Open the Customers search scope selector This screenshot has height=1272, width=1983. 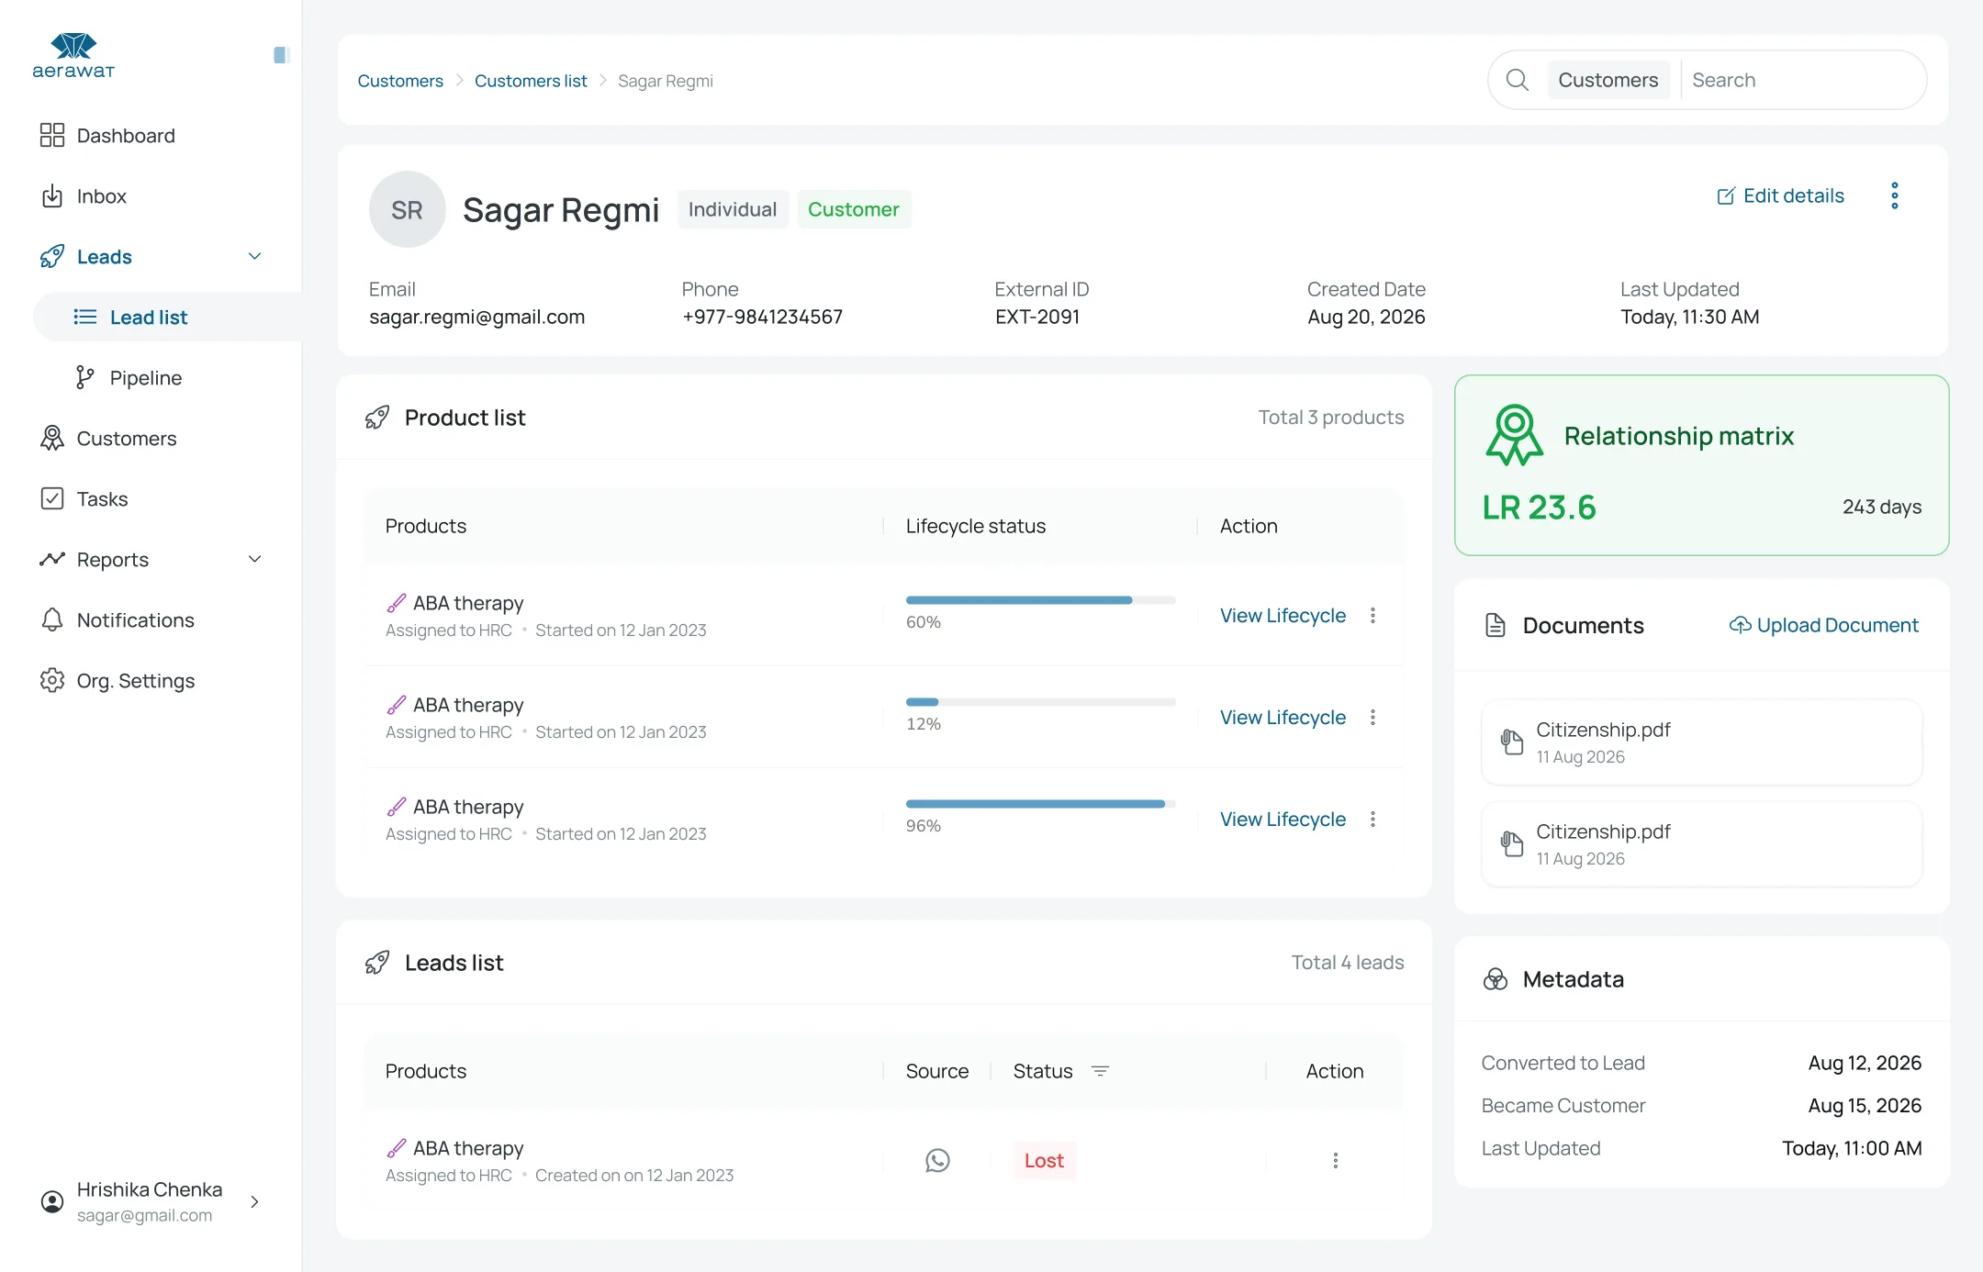tap(1608, 80)
